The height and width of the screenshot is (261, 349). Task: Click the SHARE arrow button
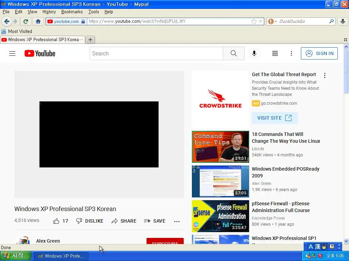pos(124,221)
